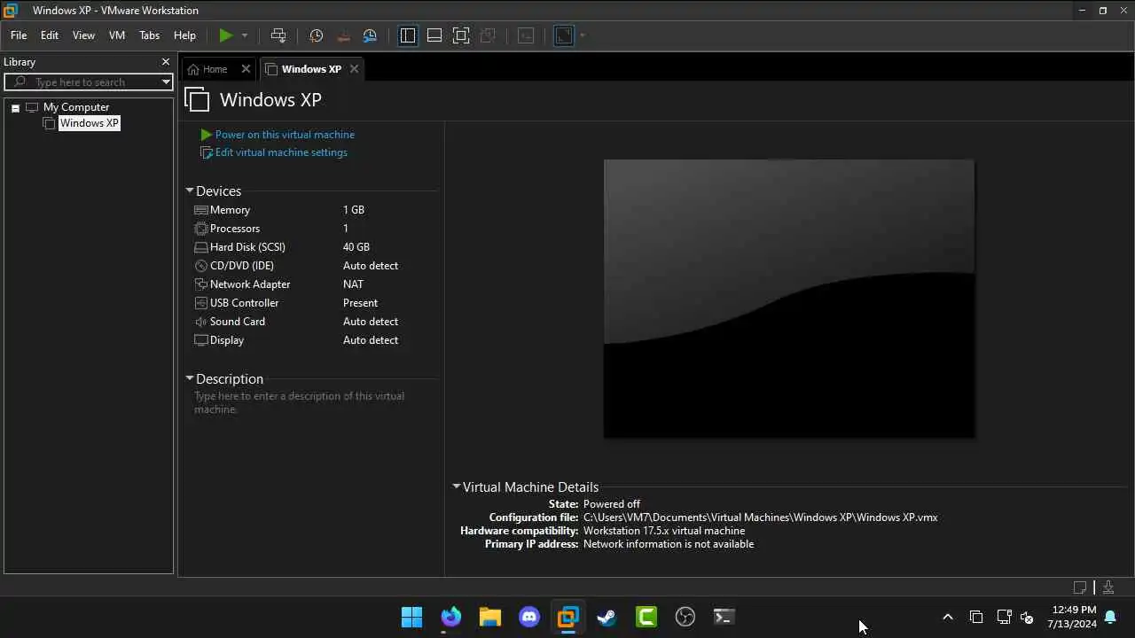Click Power on this virtual machine
The width and height of the screenshot is (1135, 638).
pos(285,135)
